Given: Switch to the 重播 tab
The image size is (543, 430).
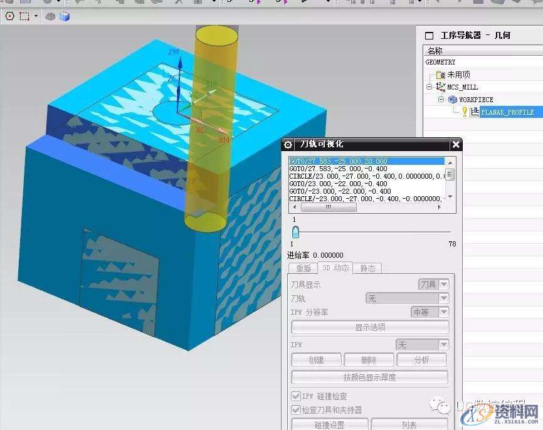Looking at the screenshot, I should coord(303,268).
